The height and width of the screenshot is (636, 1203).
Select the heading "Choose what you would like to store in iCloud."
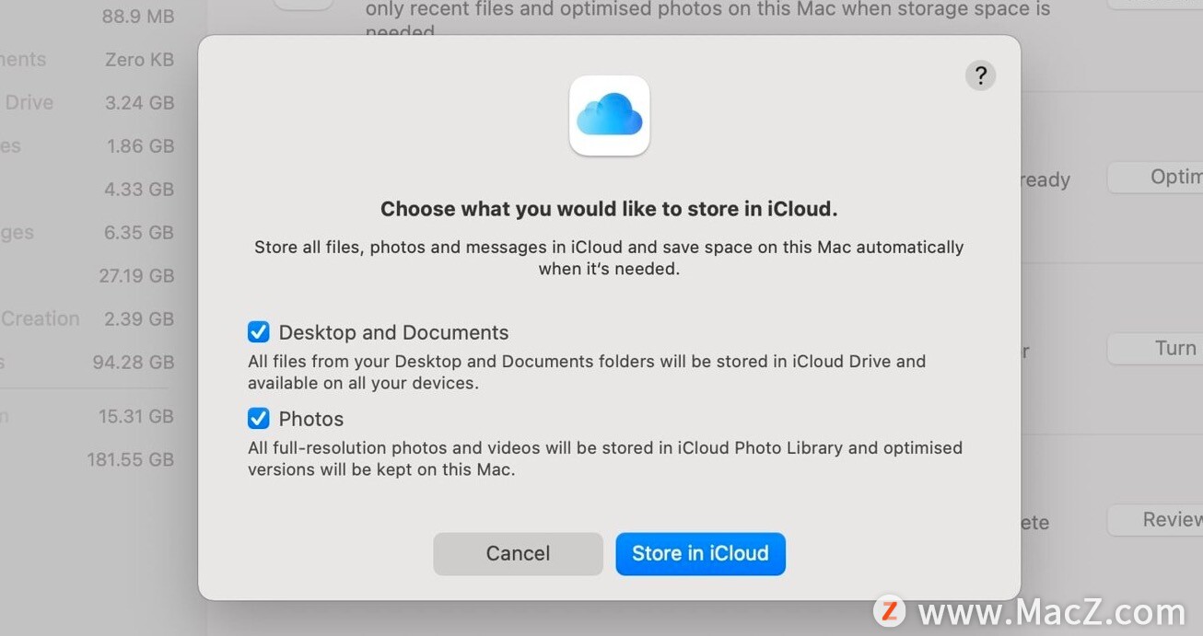pyautogui.click(x=609, y=209)
